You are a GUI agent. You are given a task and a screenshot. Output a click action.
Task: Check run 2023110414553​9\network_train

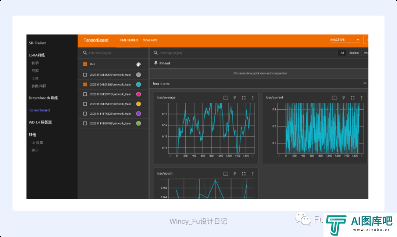pos(85,75)
